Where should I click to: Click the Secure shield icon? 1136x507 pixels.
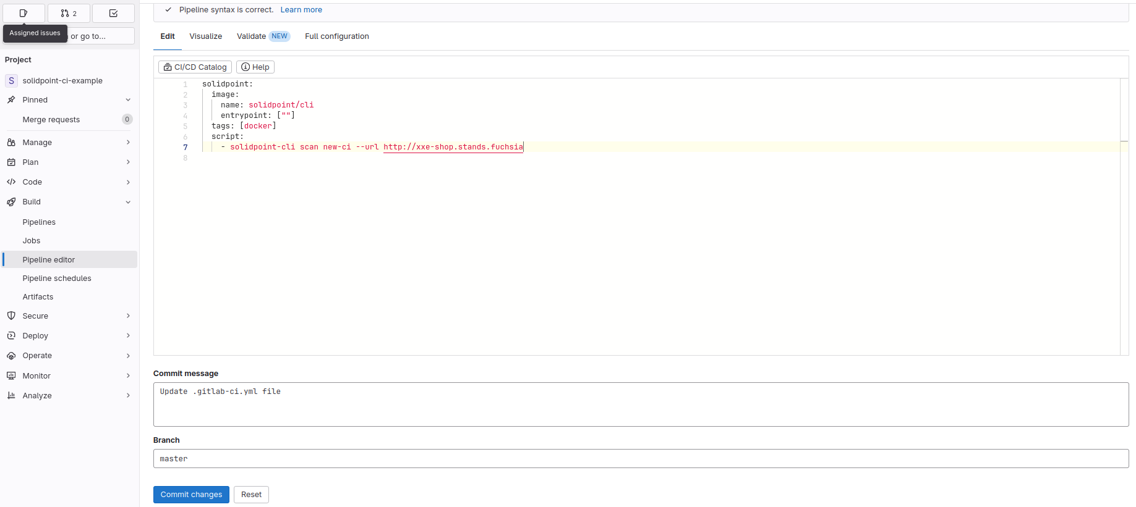11,316
